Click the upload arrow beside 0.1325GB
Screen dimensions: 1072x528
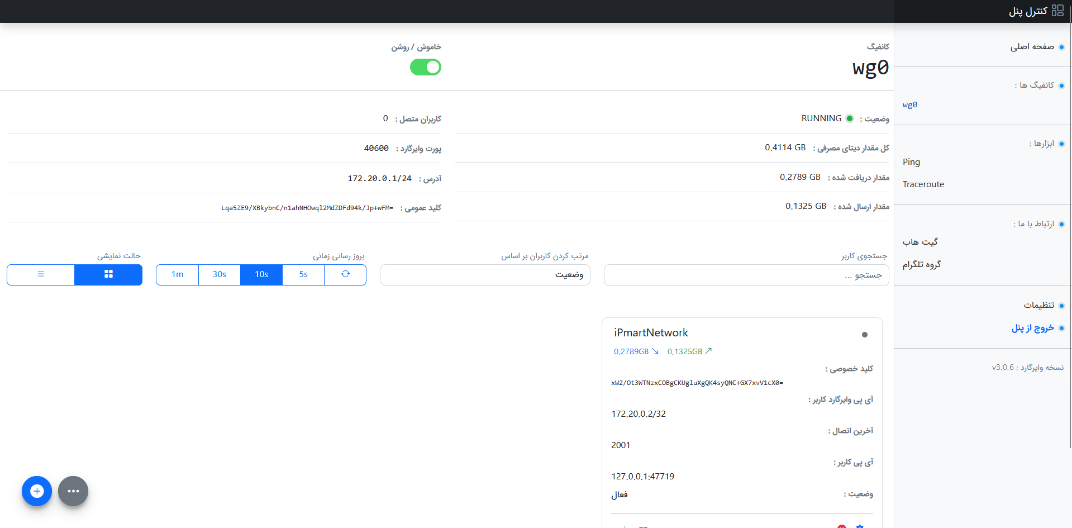point(708,351)
